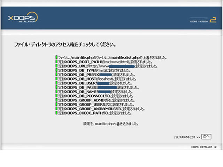This screenshot has height=167, width=223.
Task: Click green status icon for XOOPS_DB_PCONNECT
Action: pos(56,96)
